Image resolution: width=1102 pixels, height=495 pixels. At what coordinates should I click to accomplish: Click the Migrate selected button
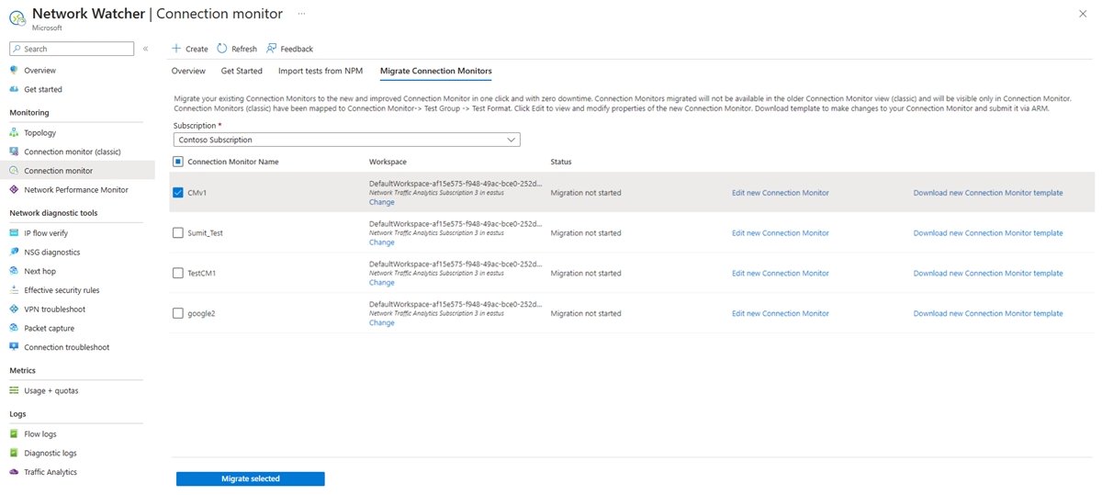250,478
